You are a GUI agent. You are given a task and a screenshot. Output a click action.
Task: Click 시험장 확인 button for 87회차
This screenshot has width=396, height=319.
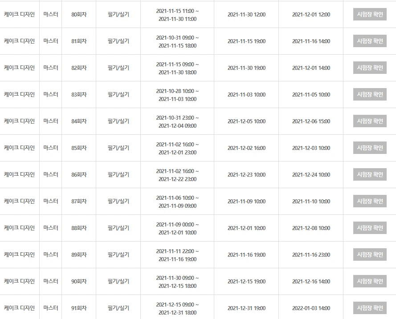(x=370, y=201)
